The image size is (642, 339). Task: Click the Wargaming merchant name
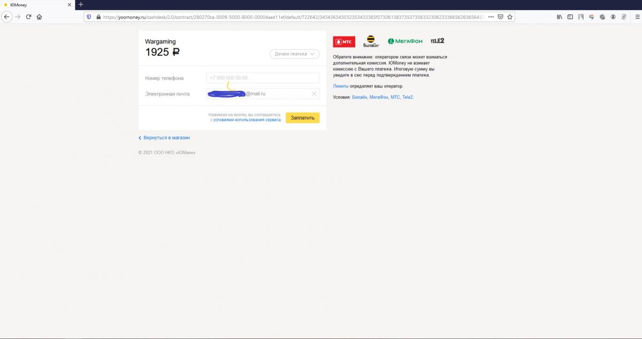(x=160, y=42)
